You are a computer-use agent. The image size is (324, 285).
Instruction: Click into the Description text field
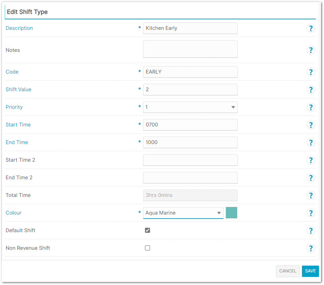190,28
